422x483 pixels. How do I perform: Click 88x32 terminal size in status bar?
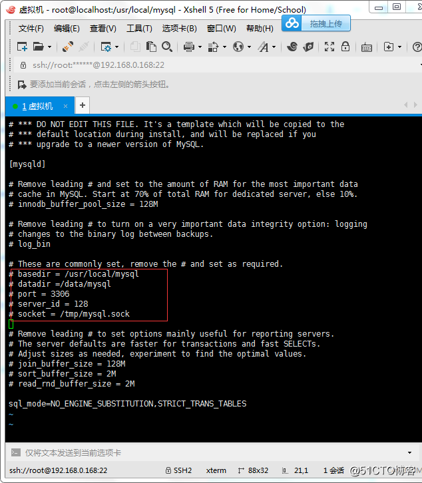[253, 470]
